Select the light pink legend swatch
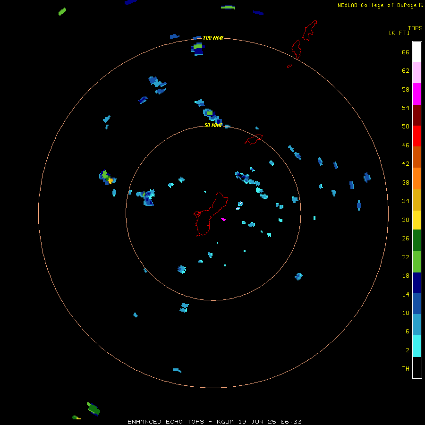 417,73
